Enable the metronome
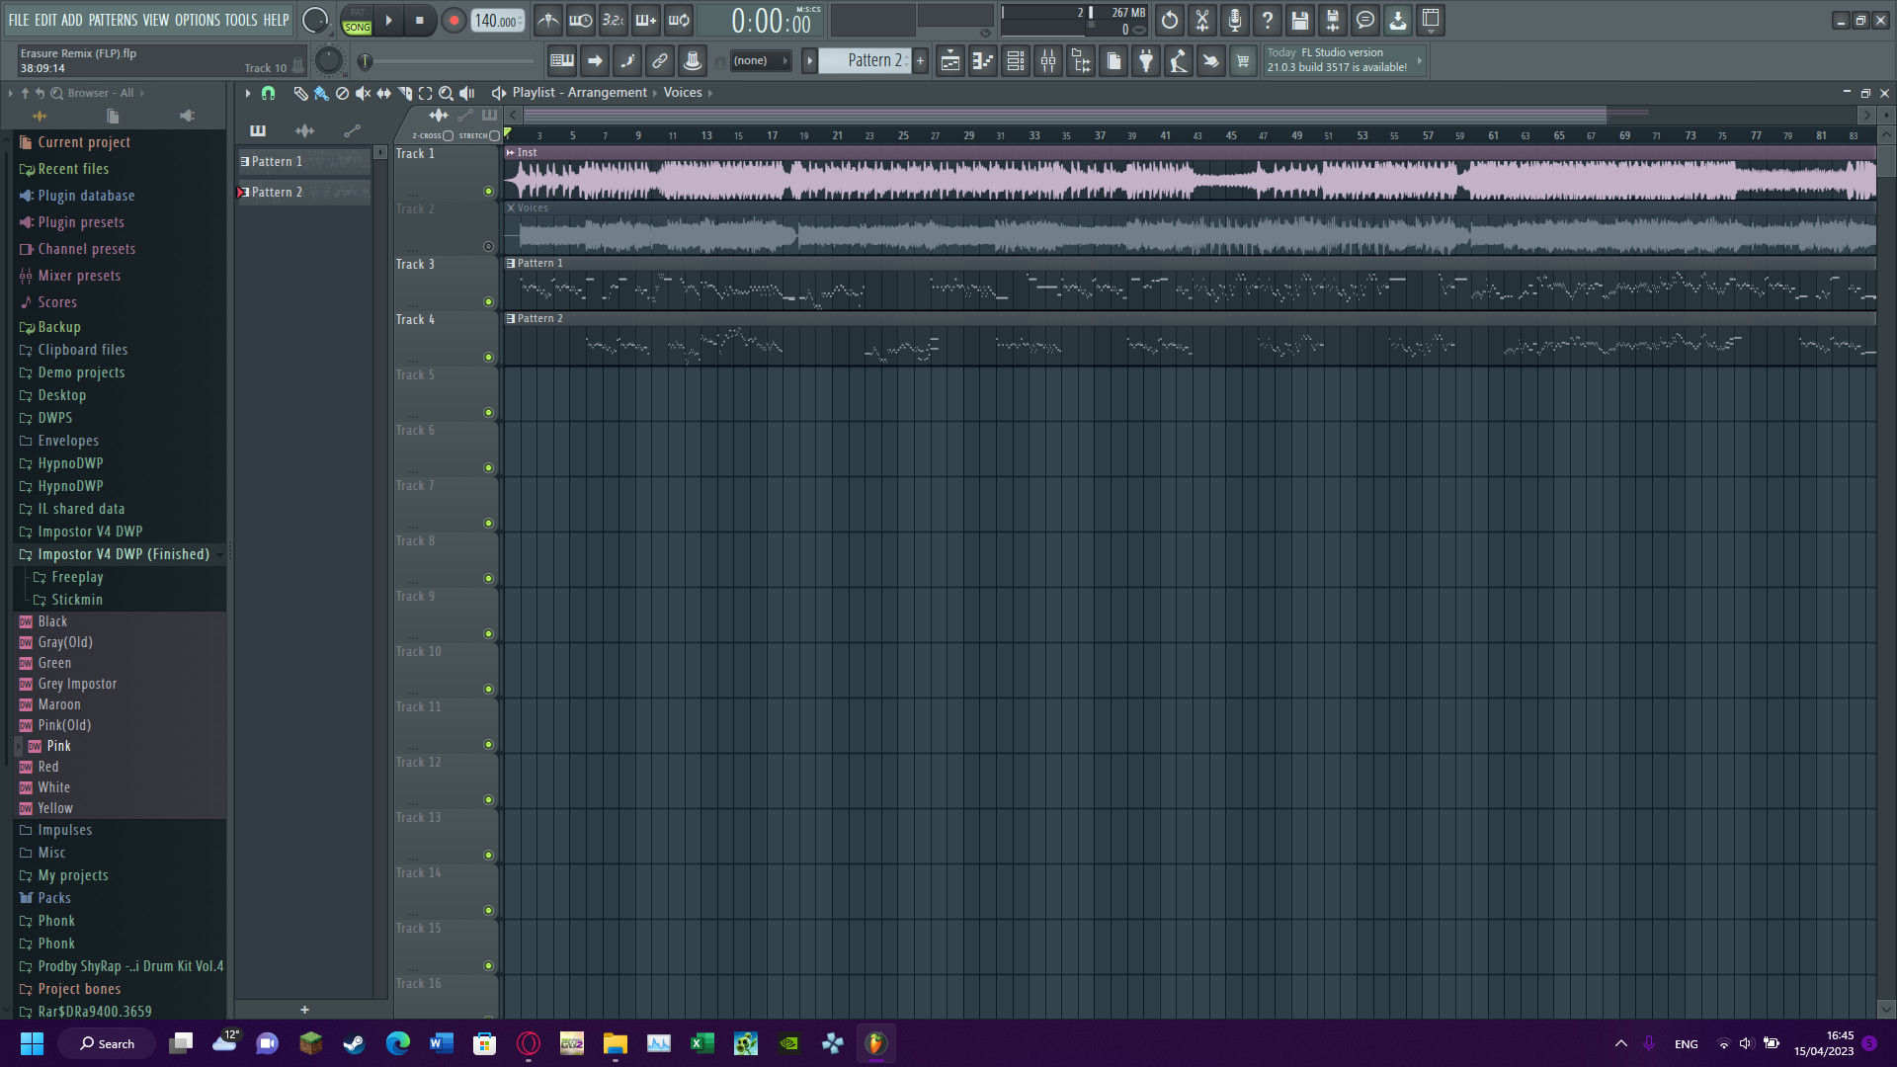The width and height of the screenshot is (1897, 1067). click(x=547, y=20)
